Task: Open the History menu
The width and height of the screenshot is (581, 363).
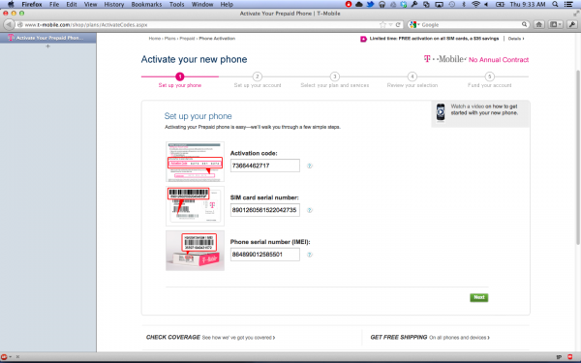Action: point(113,5)
